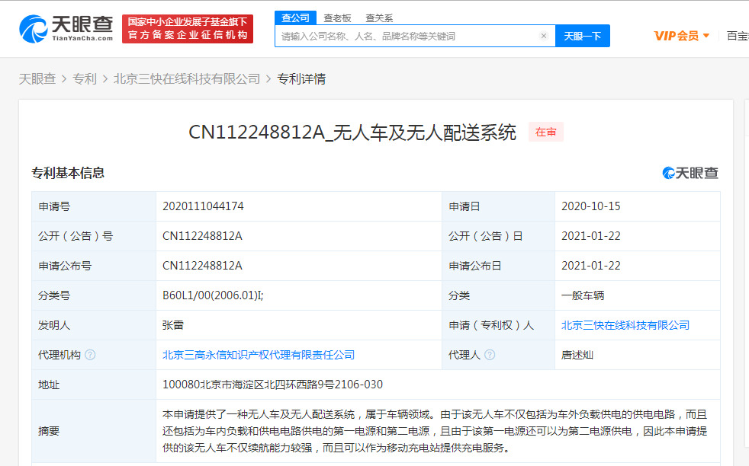
Task: Click the 在审 status tag
Action: click(546, 132)
